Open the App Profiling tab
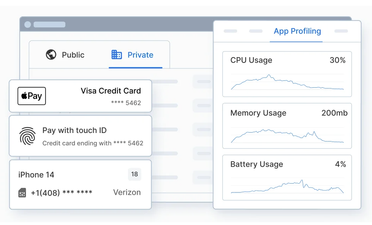 point(297,31)
